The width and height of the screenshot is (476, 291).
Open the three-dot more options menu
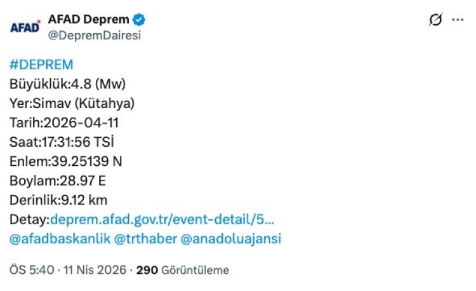coord(458,20)
